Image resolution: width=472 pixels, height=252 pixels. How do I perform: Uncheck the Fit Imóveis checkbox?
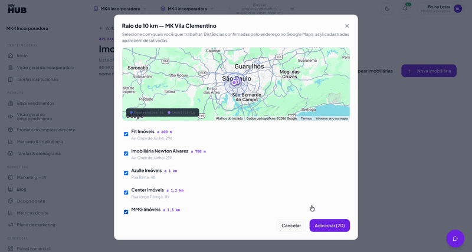pos(126,134)
